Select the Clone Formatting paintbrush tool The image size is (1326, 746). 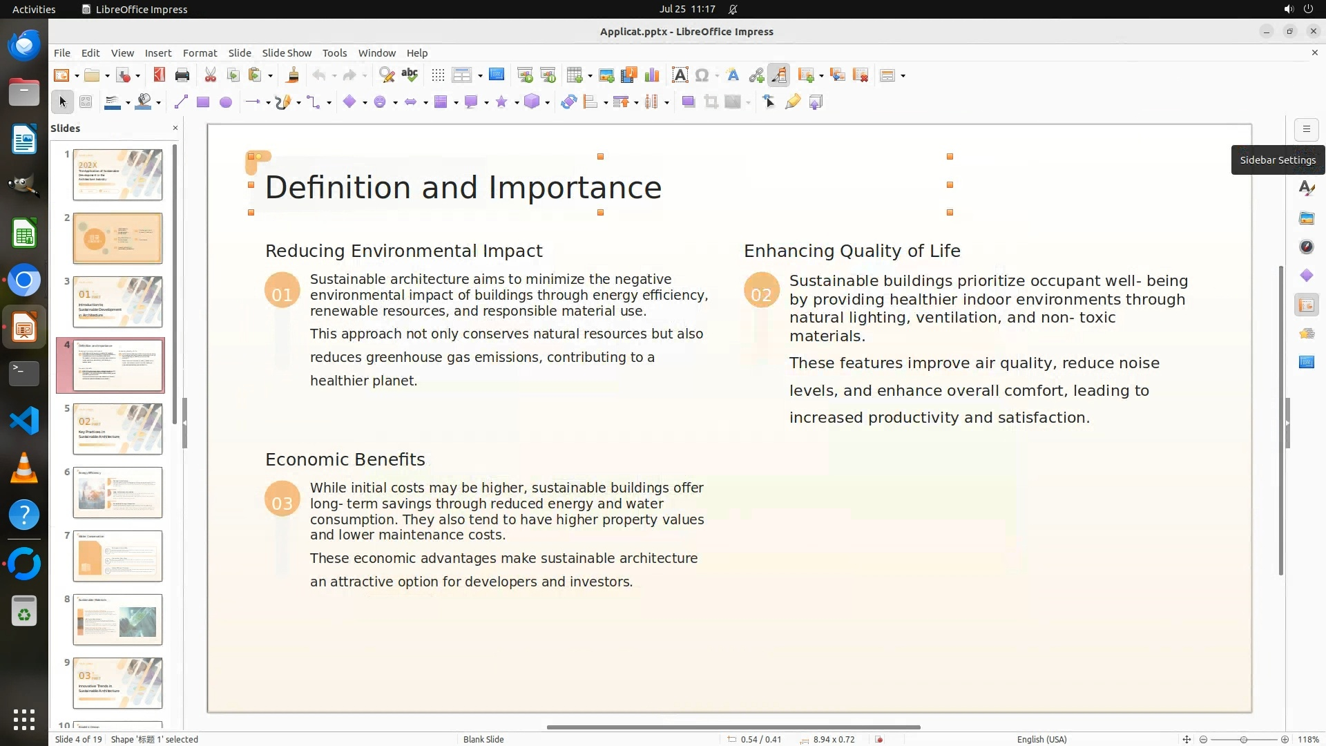click(292, 75)
